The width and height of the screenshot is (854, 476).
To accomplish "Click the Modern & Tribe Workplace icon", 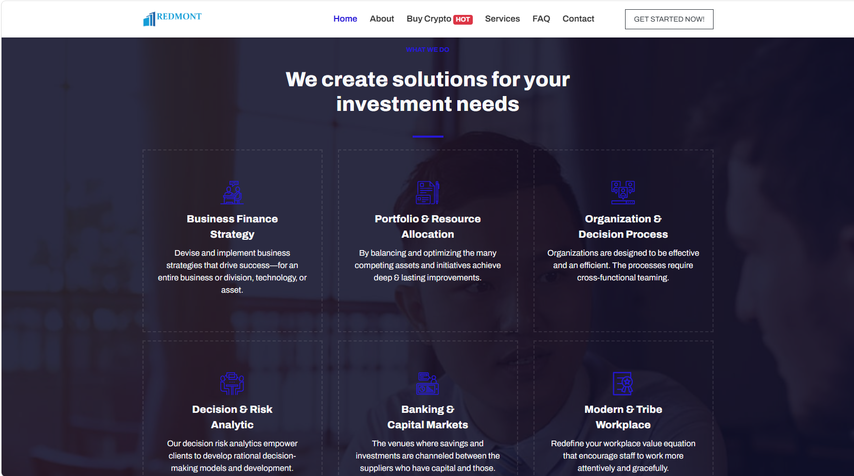I will point(623,383).
